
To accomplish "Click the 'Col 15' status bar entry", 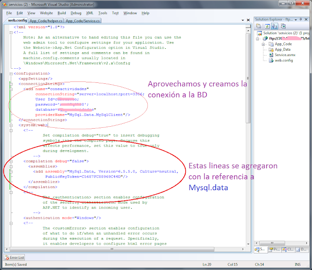I will pyautogui.click(x=233, y=265).
